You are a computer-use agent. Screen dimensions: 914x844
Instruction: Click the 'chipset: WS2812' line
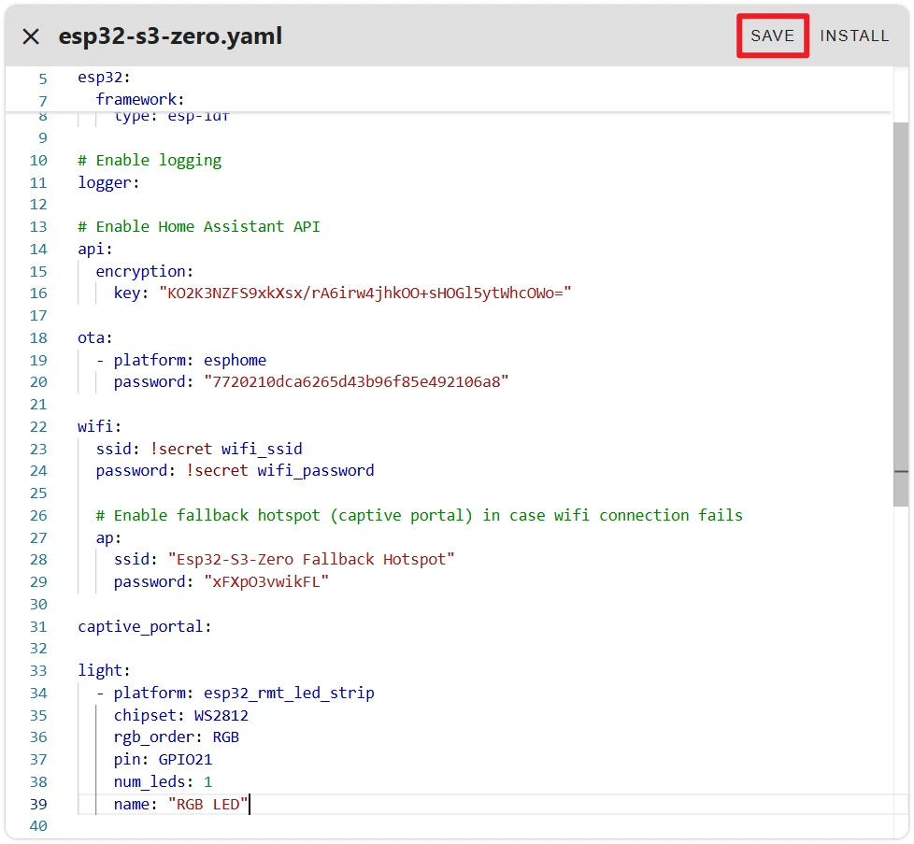click(x=181, y=715)
